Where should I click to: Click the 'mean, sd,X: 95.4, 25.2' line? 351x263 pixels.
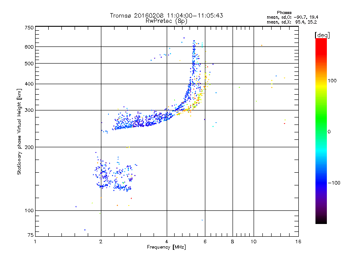point(292,22)
